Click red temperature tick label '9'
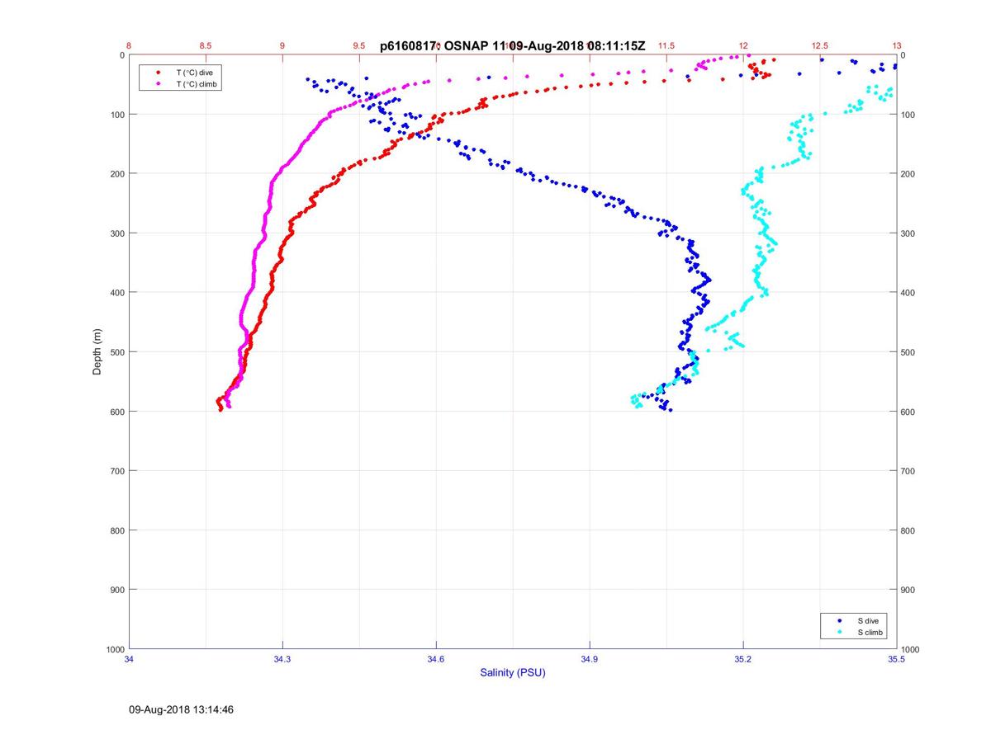Viewport: 991px width, 730px height. (282, 45)
